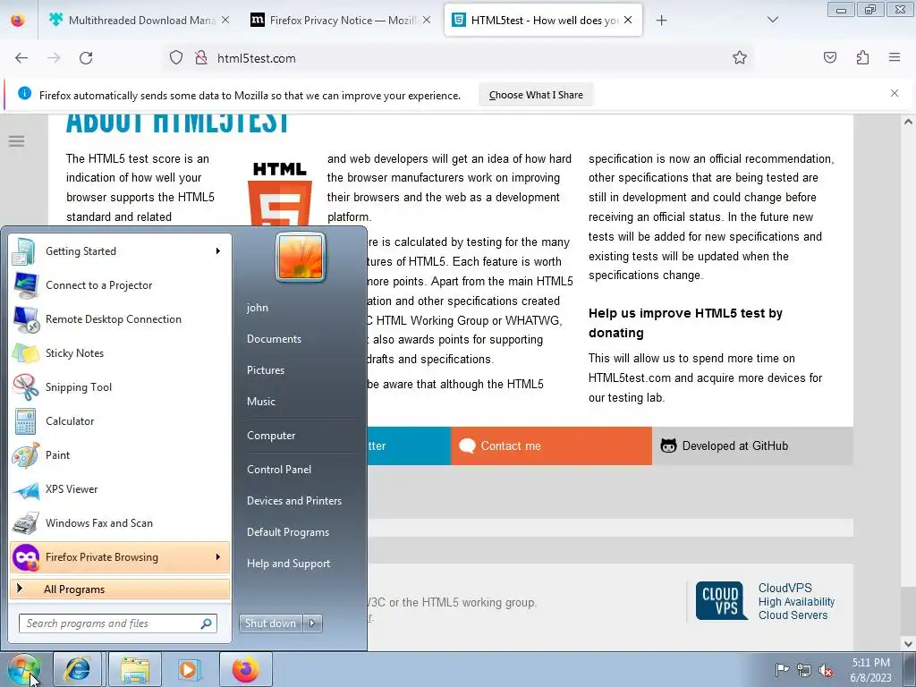
Task: Open Help and Support
Action: coord(289,564)
